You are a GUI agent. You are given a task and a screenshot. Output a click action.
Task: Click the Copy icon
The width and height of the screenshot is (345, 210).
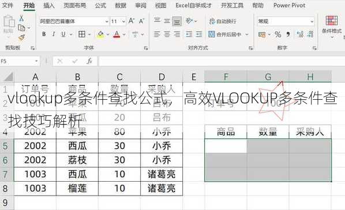(21, 28)
